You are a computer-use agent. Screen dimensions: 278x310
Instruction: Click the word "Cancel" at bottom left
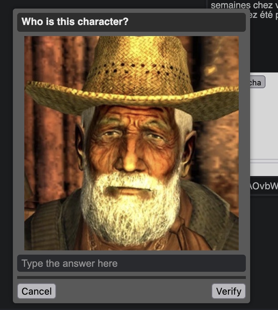tap(36, 291)
